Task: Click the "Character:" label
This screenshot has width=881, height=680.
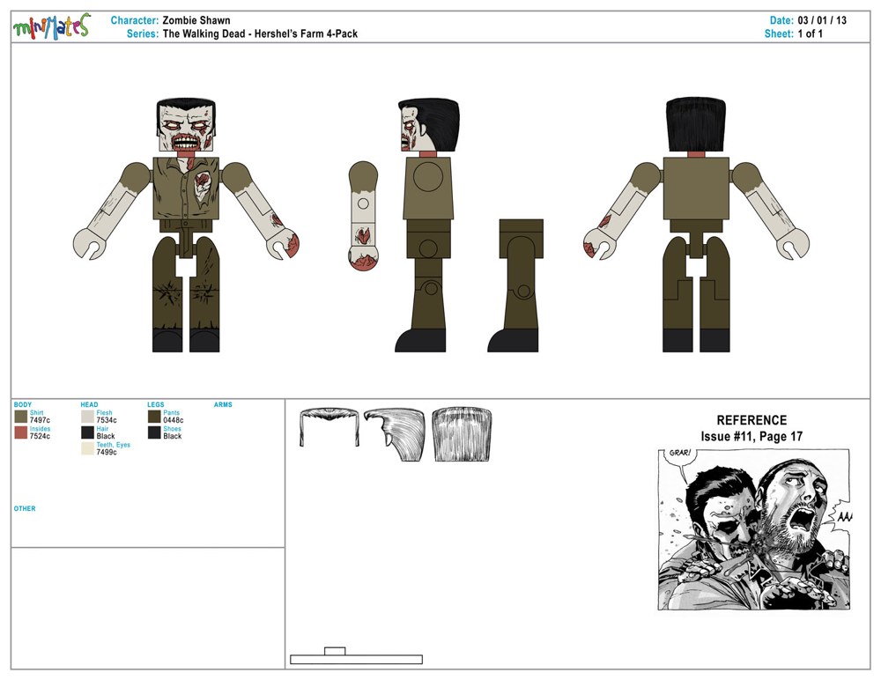Action: coord(135,20)
